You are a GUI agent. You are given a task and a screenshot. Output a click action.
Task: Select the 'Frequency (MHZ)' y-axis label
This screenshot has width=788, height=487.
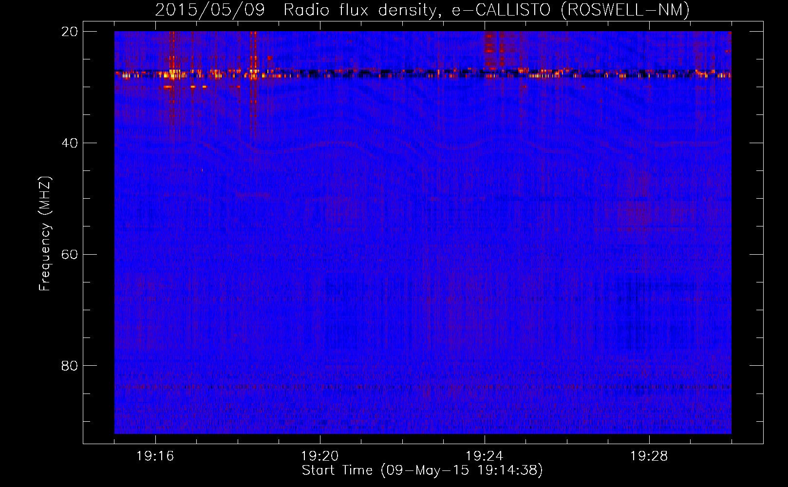point(45,234)
